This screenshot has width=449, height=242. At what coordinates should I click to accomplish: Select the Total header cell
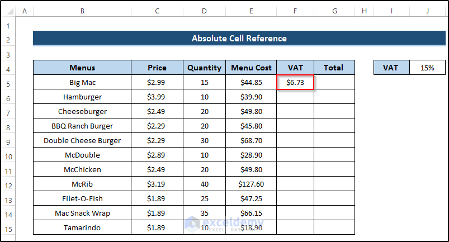click(334, 68)
